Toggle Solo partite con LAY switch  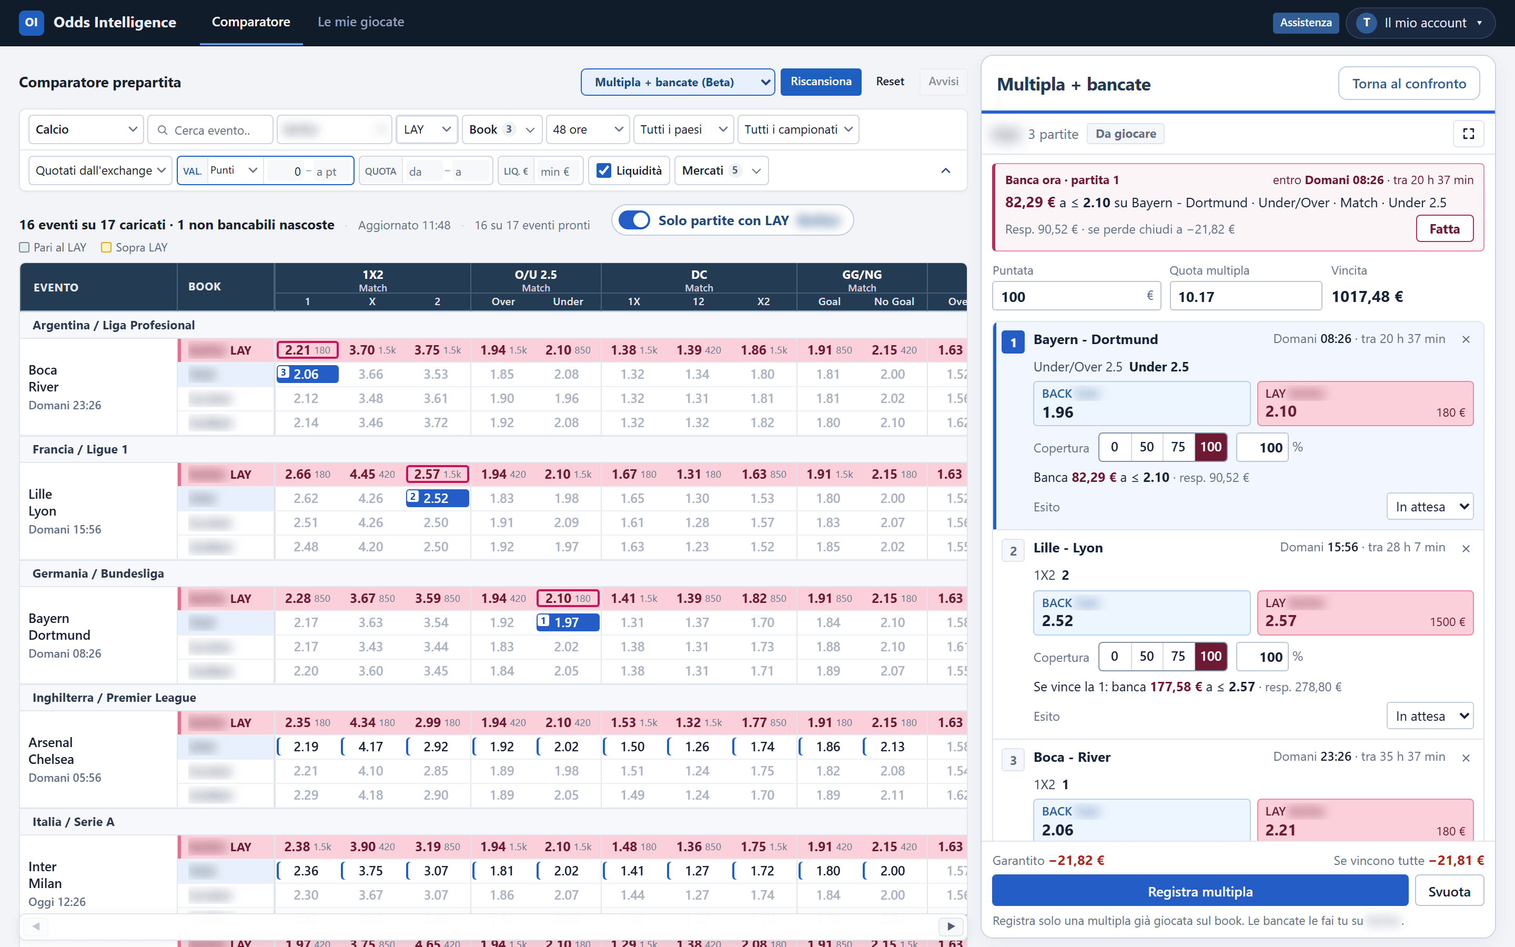point(634,220)
